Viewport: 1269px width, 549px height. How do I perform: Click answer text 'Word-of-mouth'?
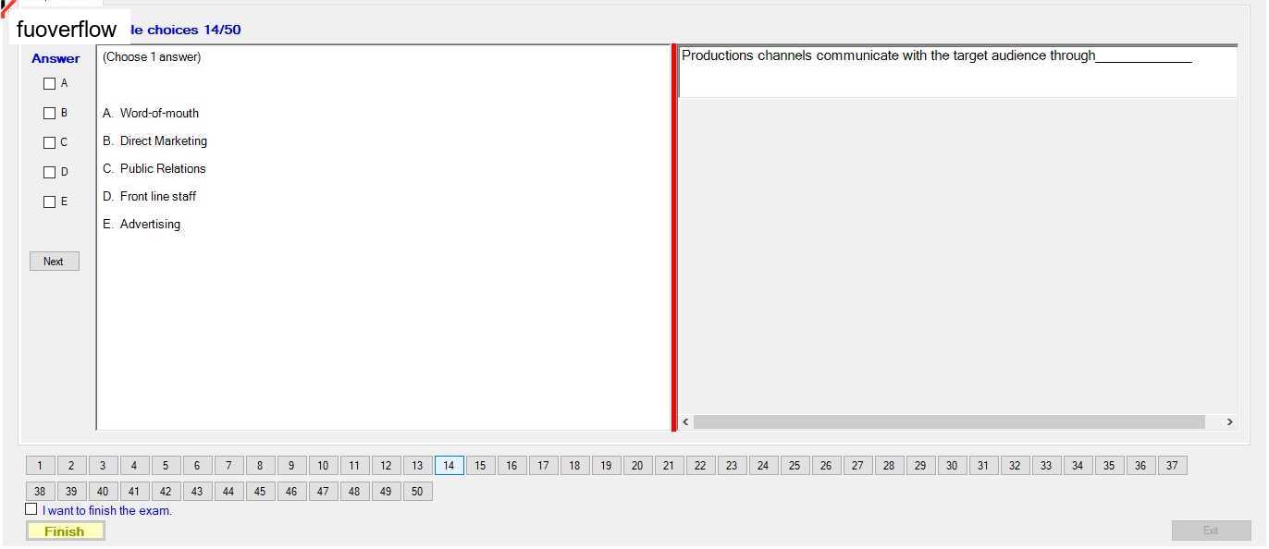point(159,114)
